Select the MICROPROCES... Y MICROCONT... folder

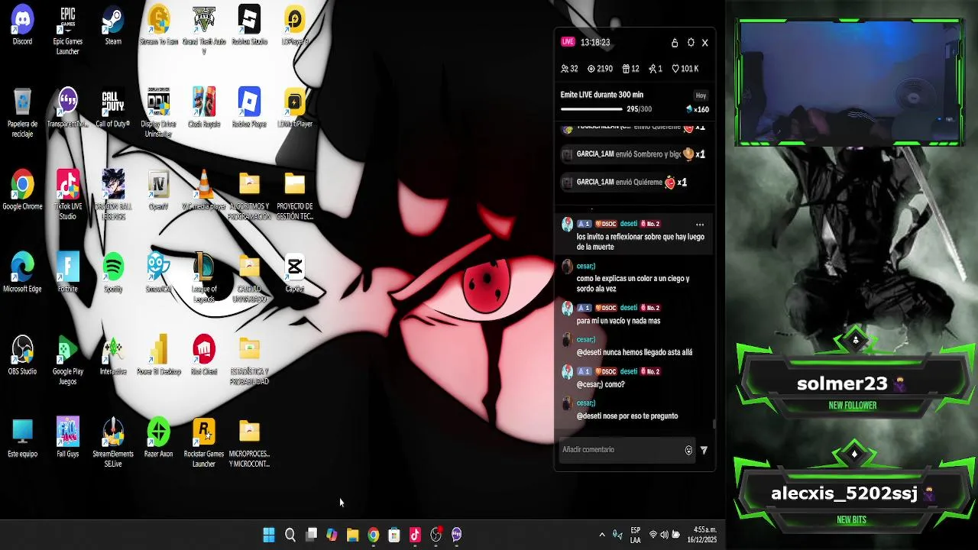(x=249, y=443)
